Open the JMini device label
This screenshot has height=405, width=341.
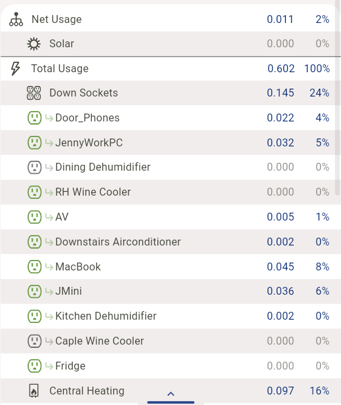coord(69,291)
